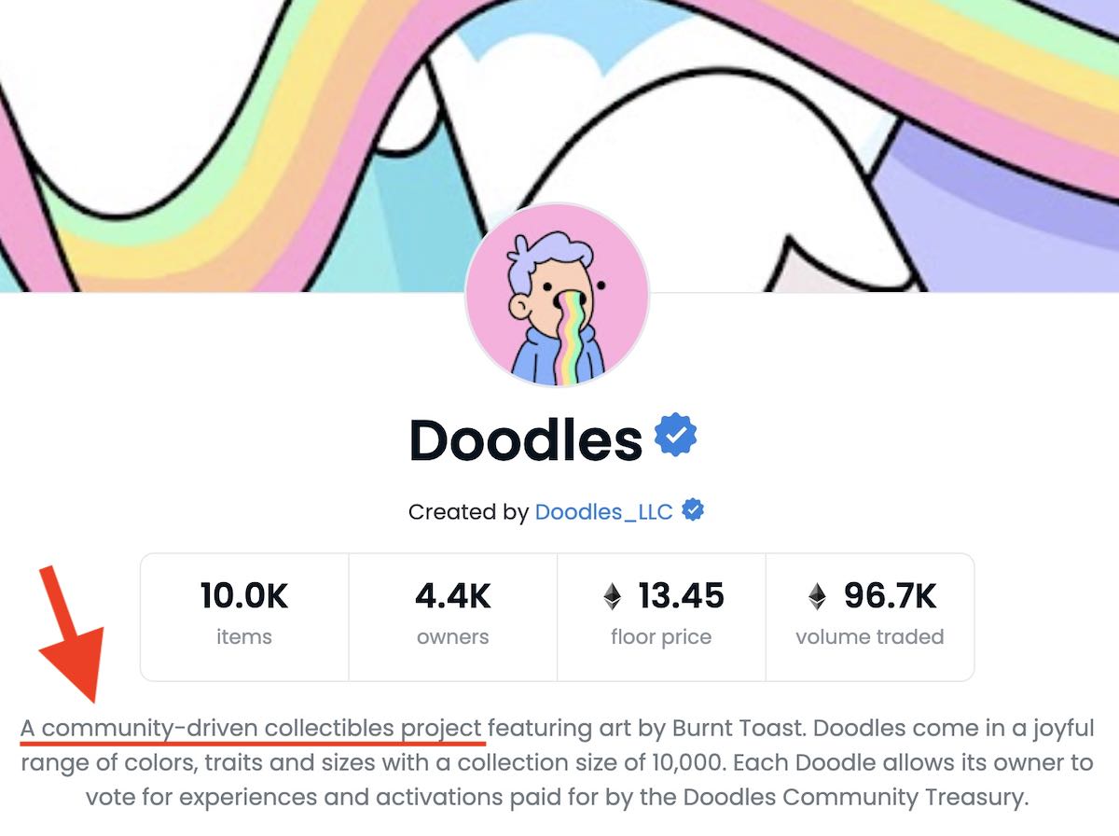Click verified checkmark next to Doodles_LLC
Viewport: 1119px width, 836px height.
click(x=693, y=511)
